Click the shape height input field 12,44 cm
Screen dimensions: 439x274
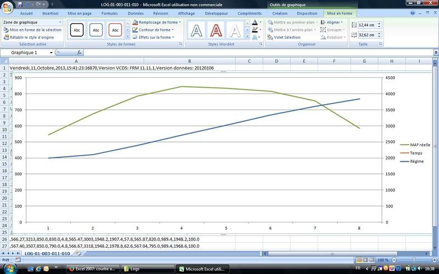(x=367, y=25)
